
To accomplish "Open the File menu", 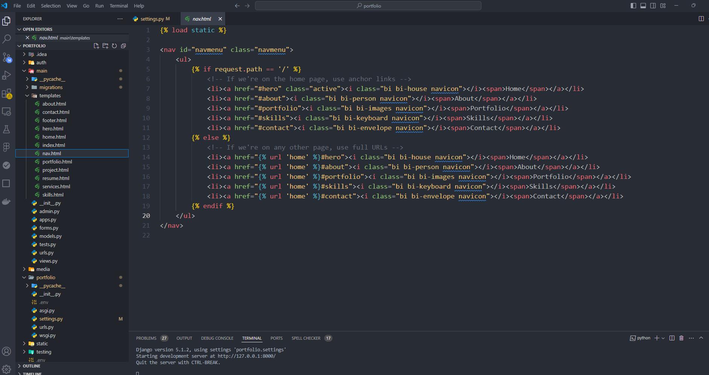I will [17, 6].
